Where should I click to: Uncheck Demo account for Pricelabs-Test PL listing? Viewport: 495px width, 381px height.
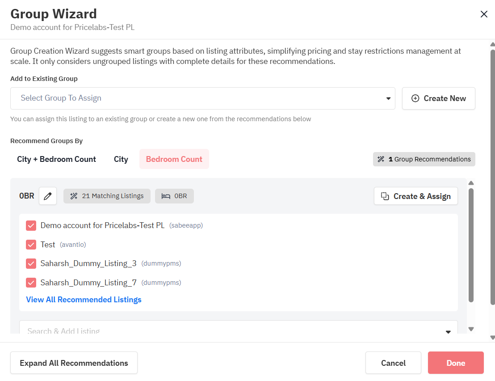click(x=31, y=225)
